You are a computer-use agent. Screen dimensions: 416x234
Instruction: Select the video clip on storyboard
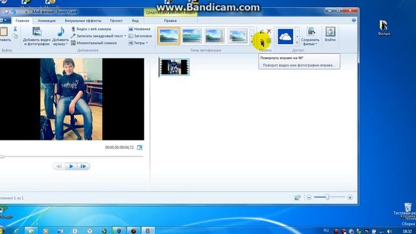(174, 67)
